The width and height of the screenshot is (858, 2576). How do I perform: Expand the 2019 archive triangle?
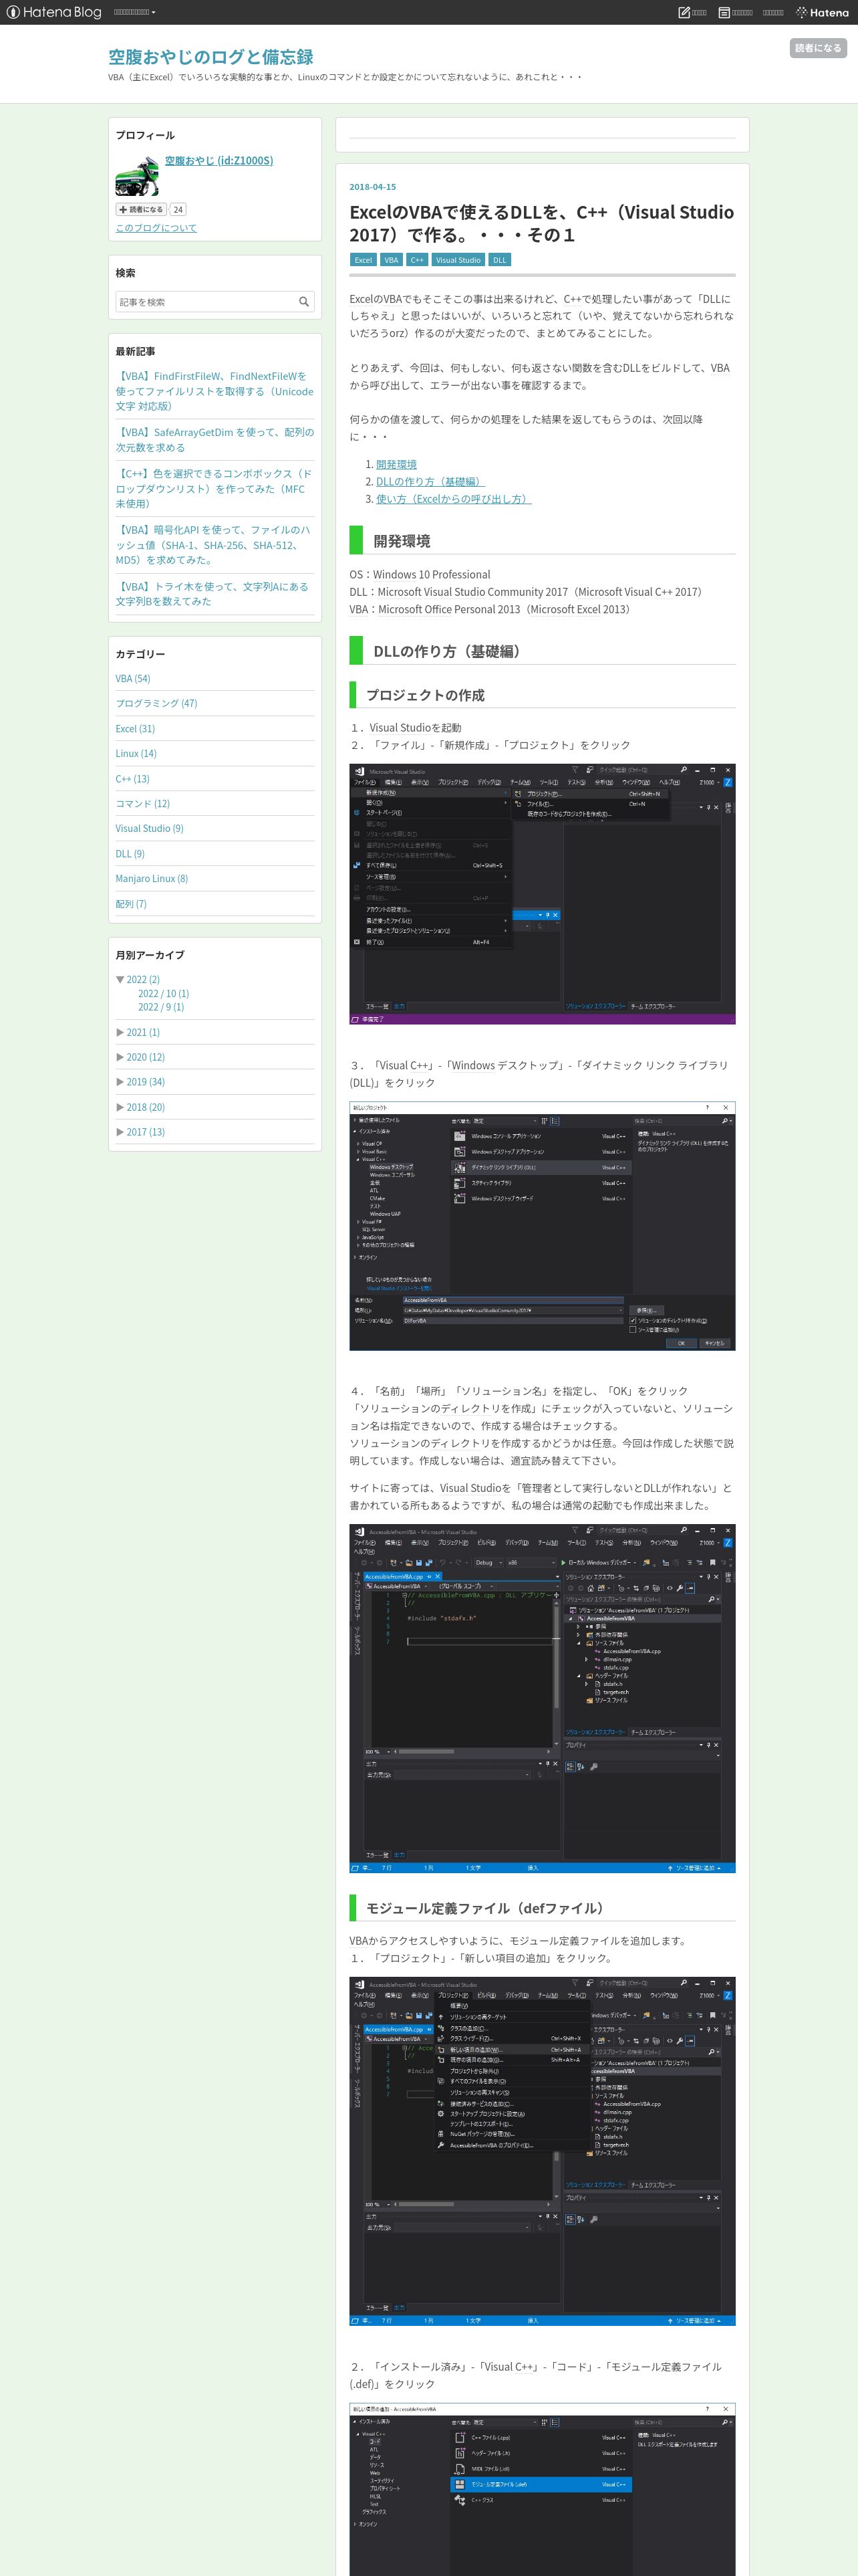point(120,1082)
